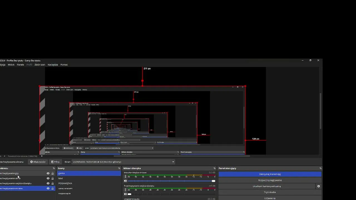Toggle visibility of Przechwytywanie gry source
Viewport: 356px width, 200px height.
tap(48, 173)
